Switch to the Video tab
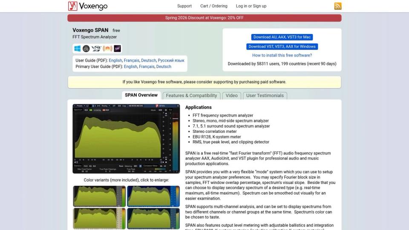The height and width of the screenshot is (230, 409). pos(232,96)
